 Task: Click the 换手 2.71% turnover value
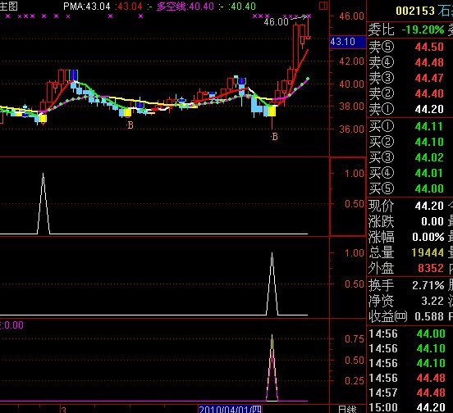428,285
